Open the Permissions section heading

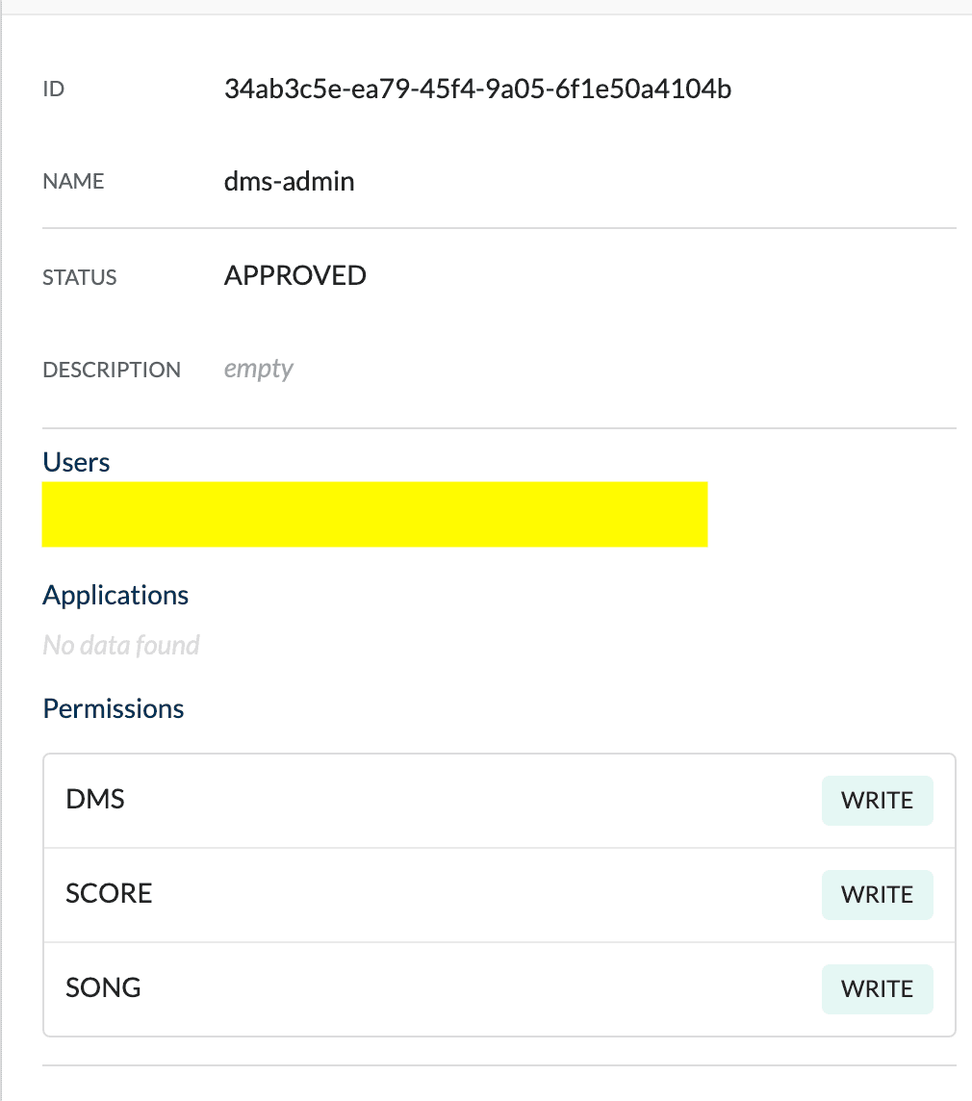coord(114,708)
